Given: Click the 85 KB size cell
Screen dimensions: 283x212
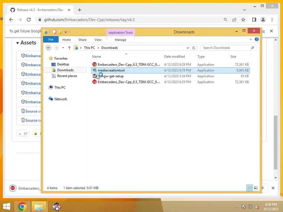Looking at the screenshot, I should (245, 76).
